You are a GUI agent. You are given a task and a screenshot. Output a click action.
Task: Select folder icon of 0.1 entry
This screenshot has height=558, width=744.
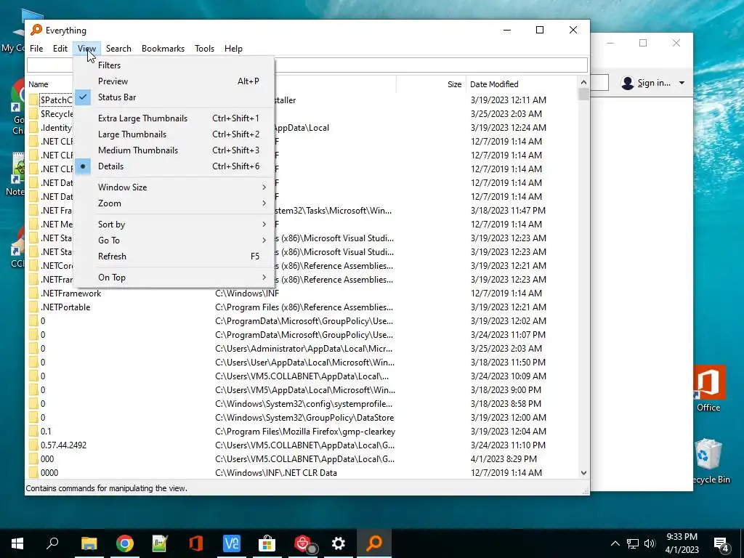pos(33,432)
